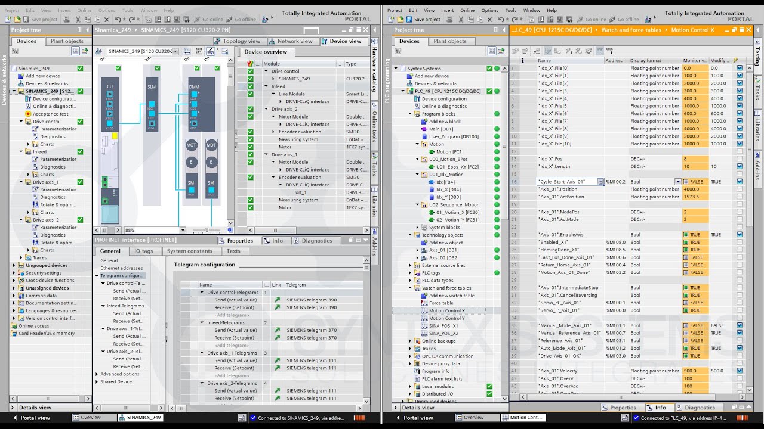Click the zoom-to-selection icon in Device view toolbar
The width and height of the screenshot is (764, 429).
[x=210, y=51]
